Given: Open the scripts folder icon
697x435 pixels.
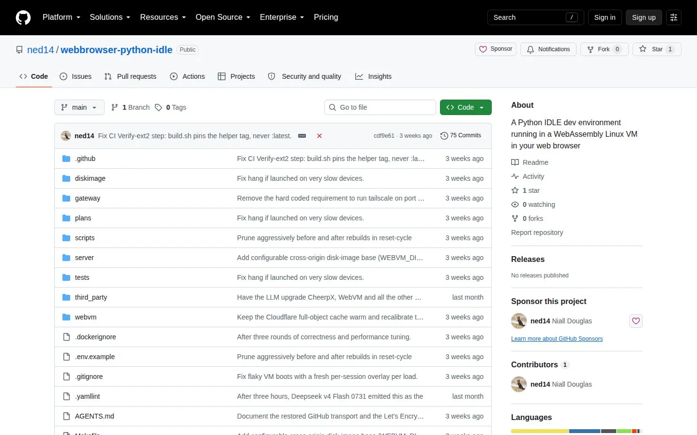Looking at the screenshot, I should [66, 238].
